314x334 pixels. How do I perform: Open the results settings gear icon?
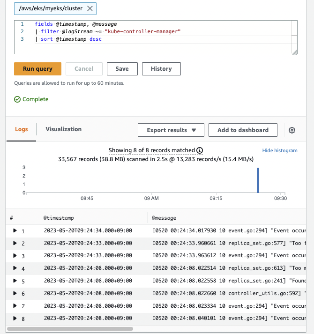pyautogui.click(x=292, y=130)
